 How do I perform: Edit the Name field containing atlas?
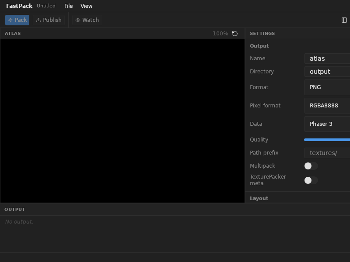(327, 59)
